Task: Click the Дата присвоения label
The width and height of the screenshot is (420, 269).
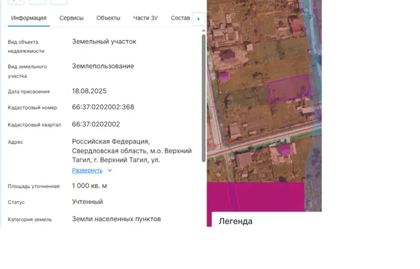Action: tap(29, 92)
